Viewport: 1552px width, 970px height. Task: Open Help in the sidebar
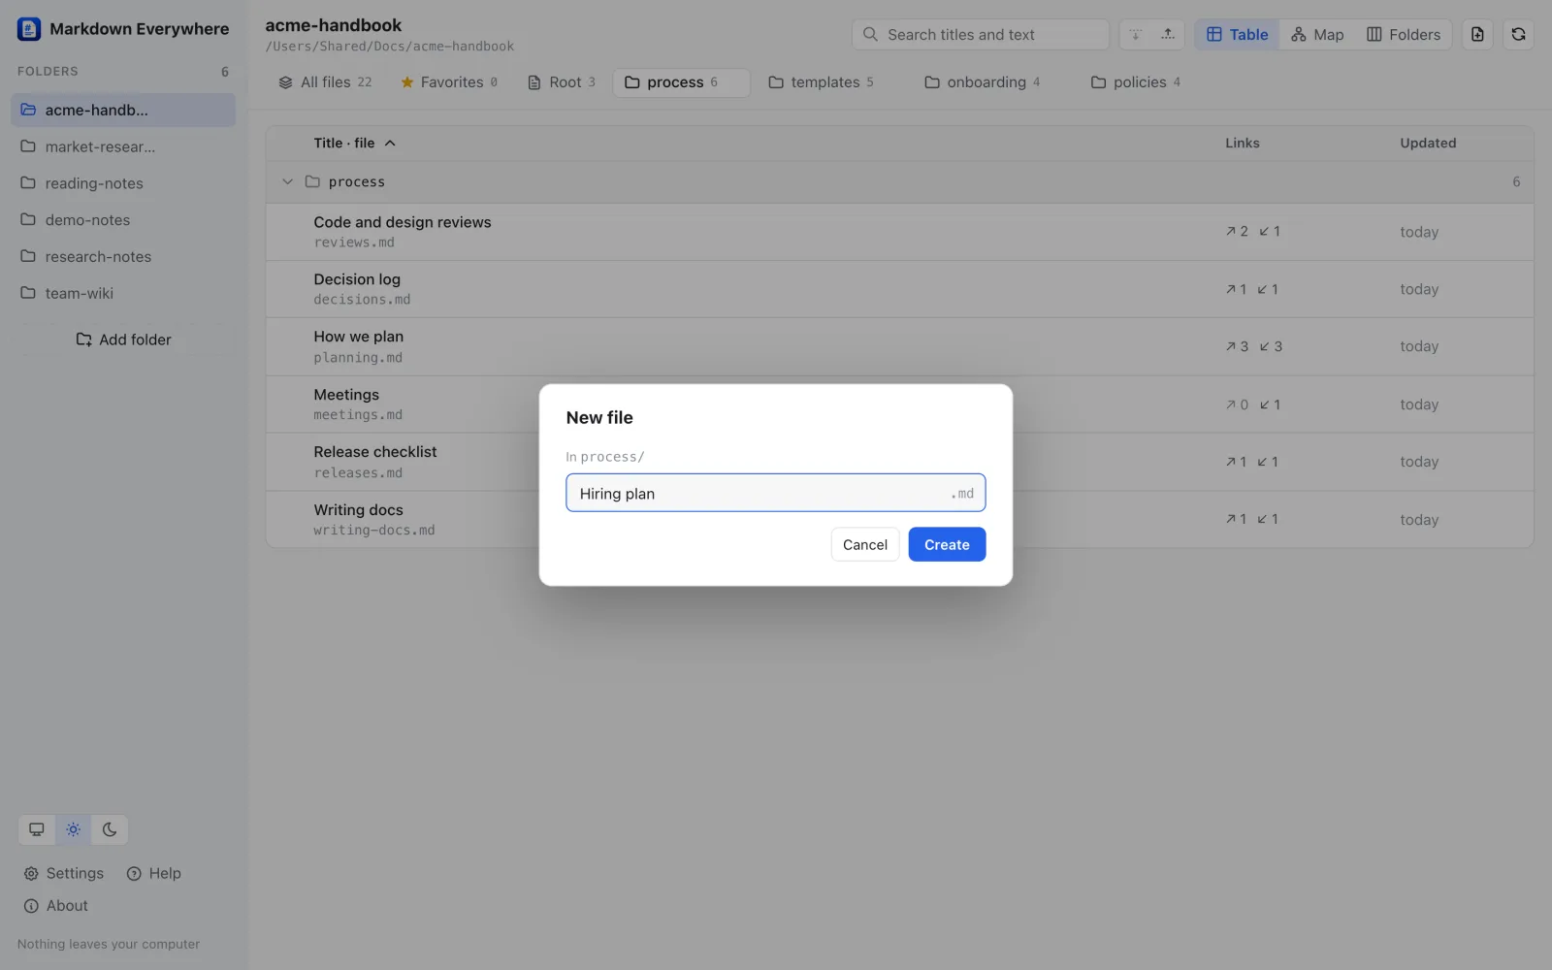point(154,873)
